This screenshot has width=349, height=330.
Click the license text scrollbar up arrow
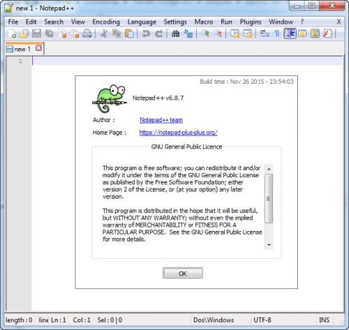click(x=269, y=169)
